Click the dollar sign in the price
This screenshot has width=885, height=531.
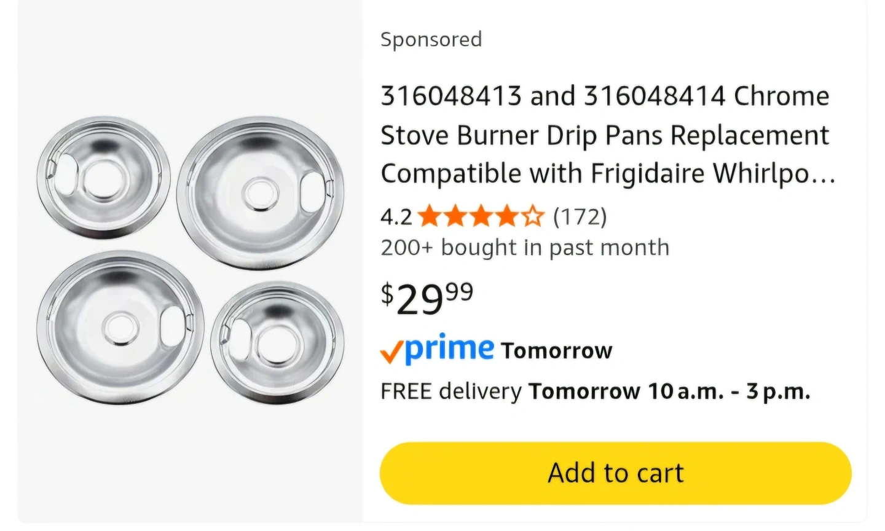[387, 294]
